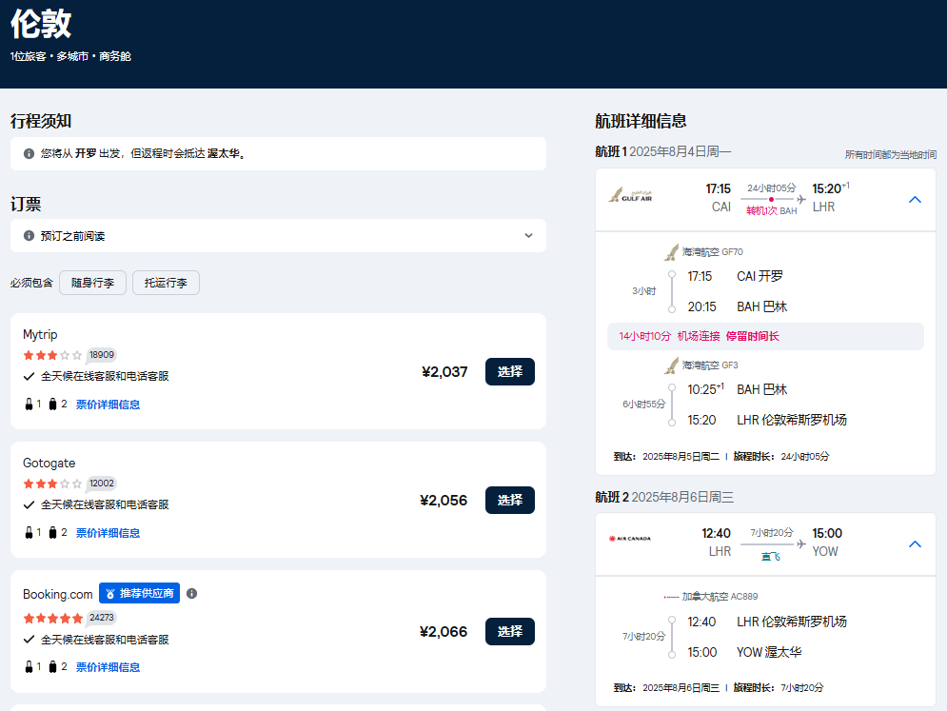Image resolution: width=947 pixels, height=711 pixels.
Task: Click the info icon beside 您将从开罗出发
Action: tap(29, 153)
